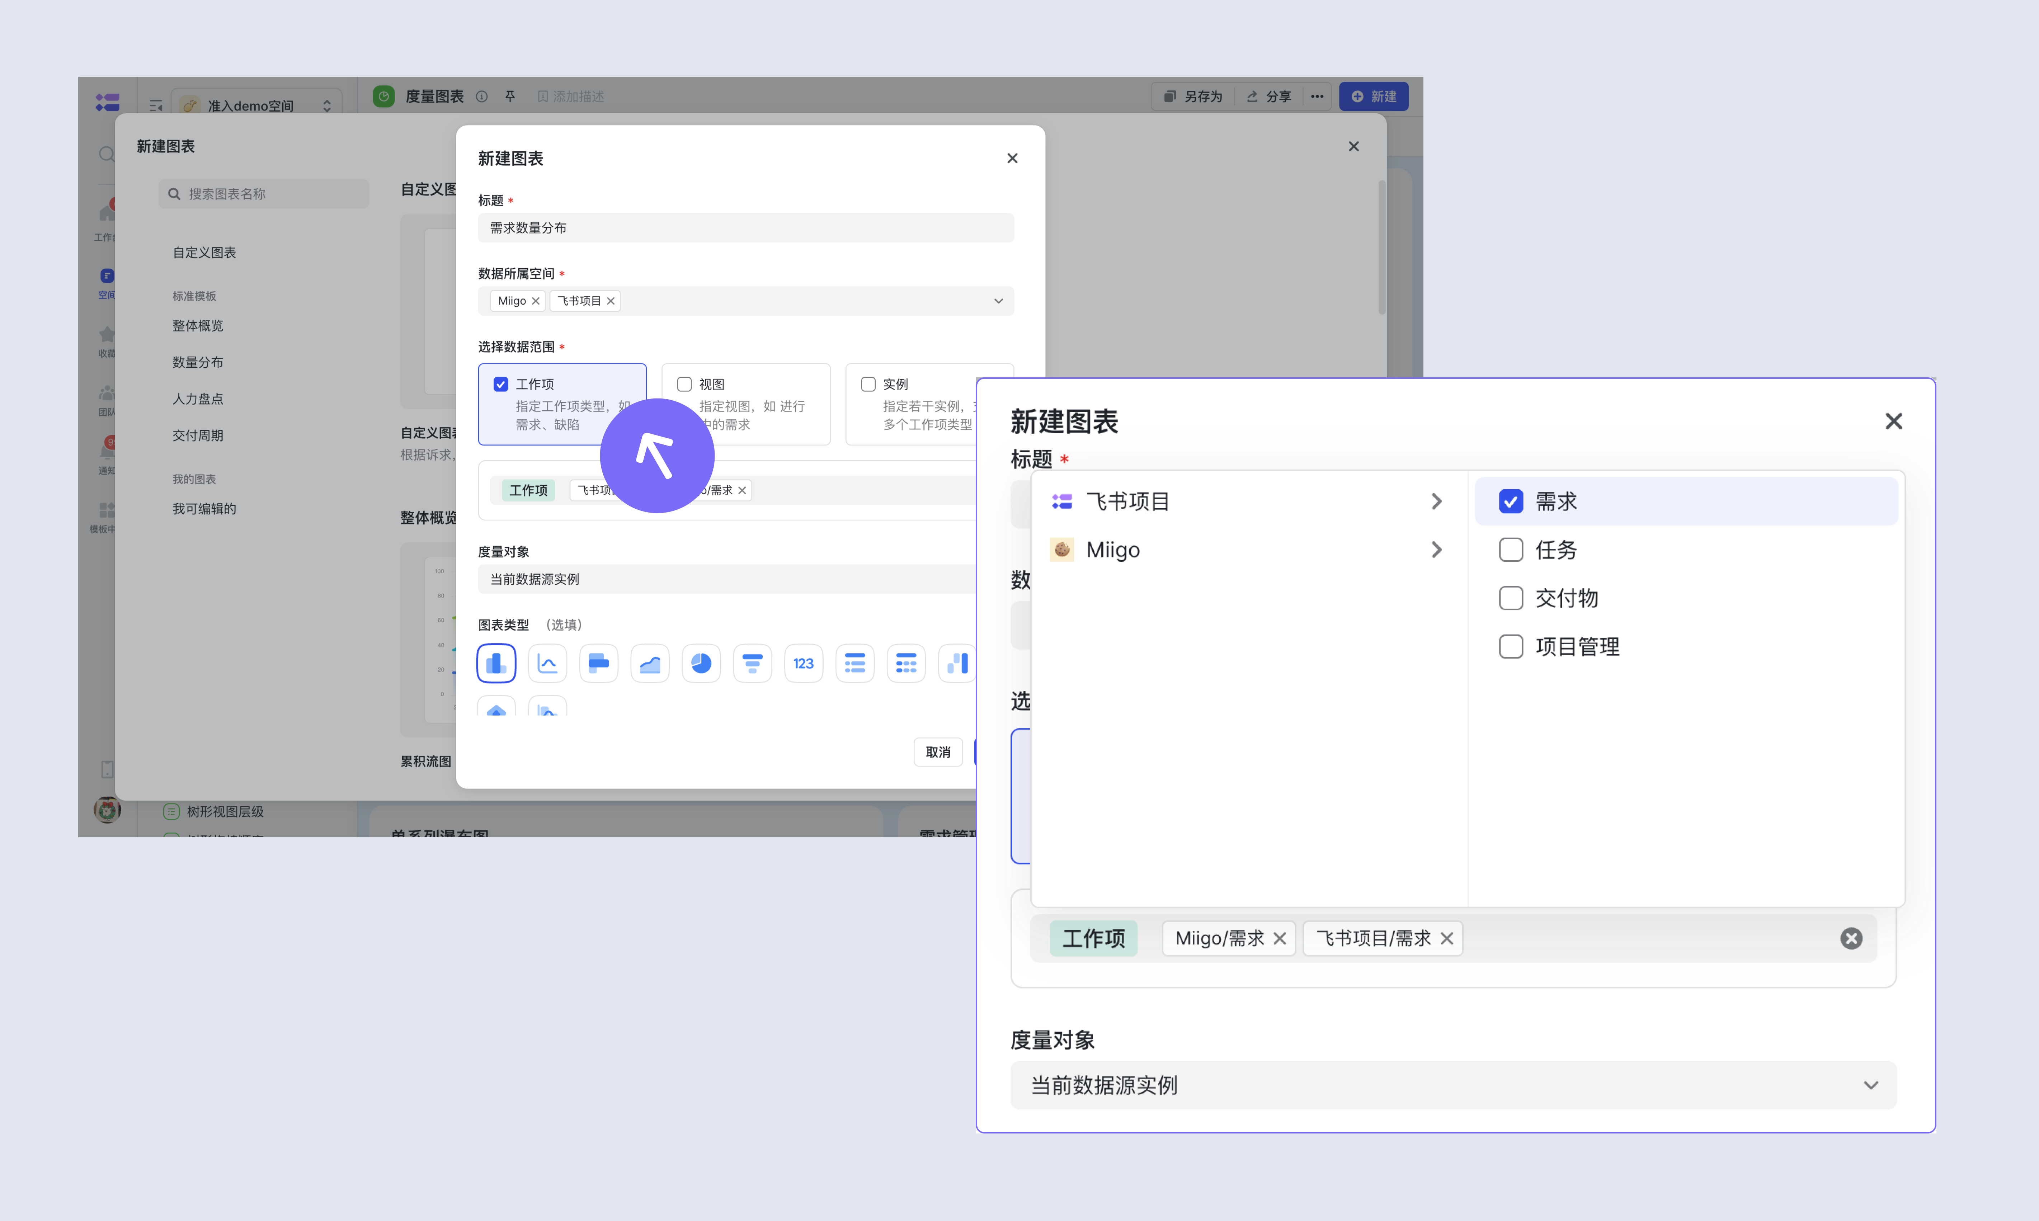The height and width of the screenshot is (1221, 2039).
Task: Clear all work item tags with the round X icon
Action: point(1851,938)
